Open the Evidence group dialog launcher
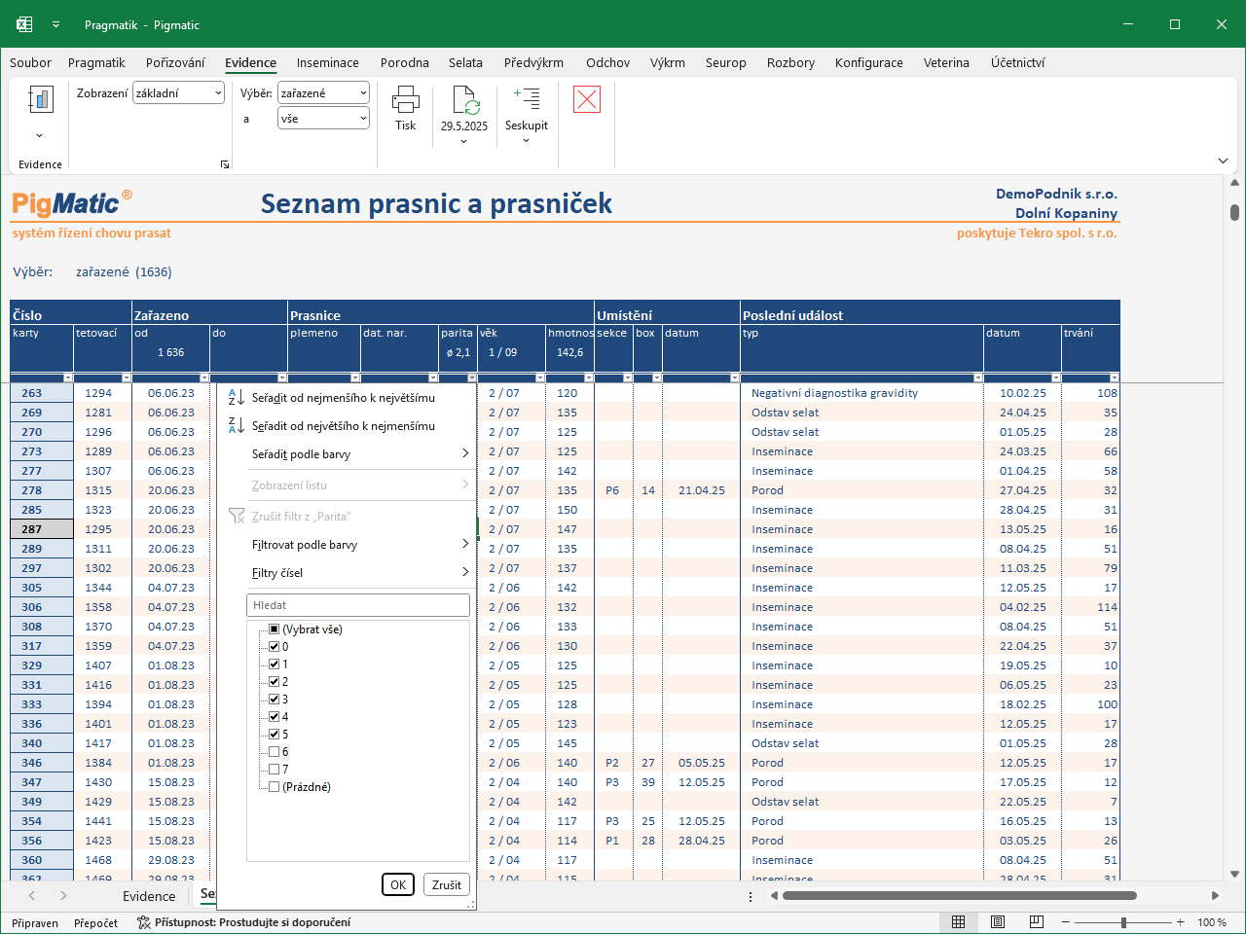 tap(225, 164)
